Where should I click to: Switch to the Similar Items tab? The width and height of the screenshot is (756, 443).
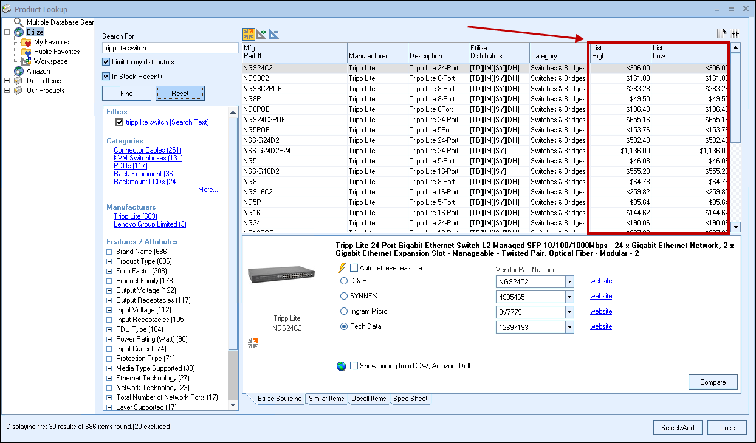326,399
